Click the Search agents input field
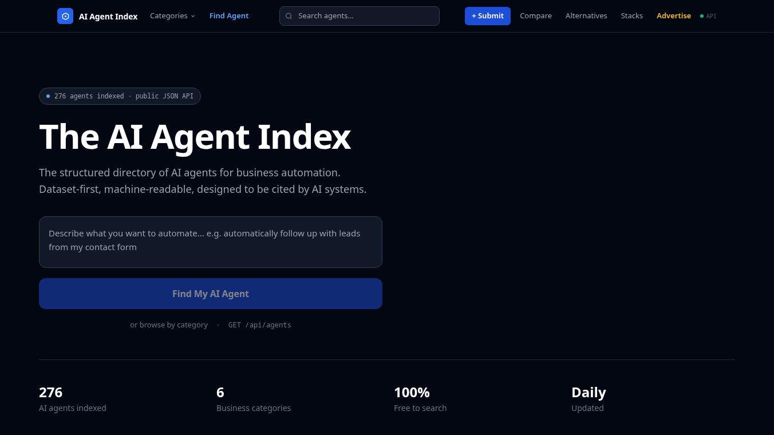This screenshot has height=435, width=774. (x=360, y=16)
